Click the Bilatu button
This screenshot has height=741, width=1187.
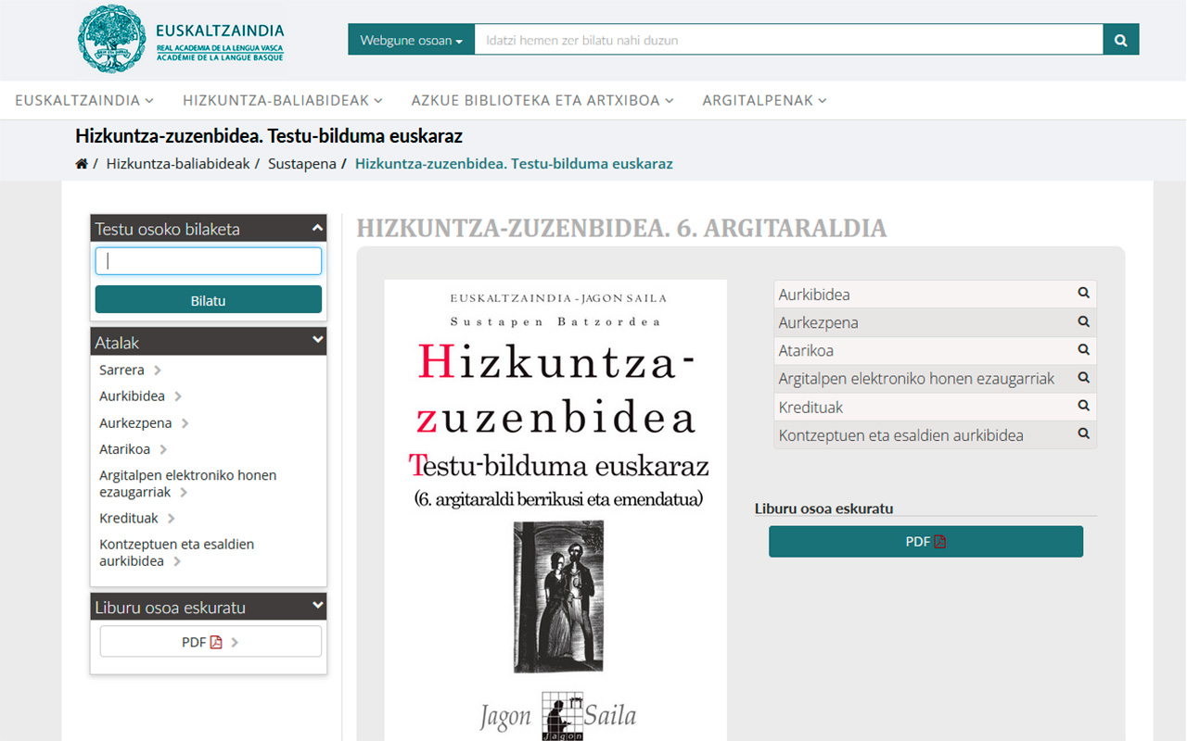click(209, 300)
